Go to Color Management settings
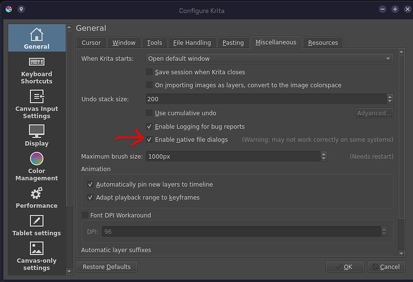Viewport: 413px width, 282px height. (37, 166)
